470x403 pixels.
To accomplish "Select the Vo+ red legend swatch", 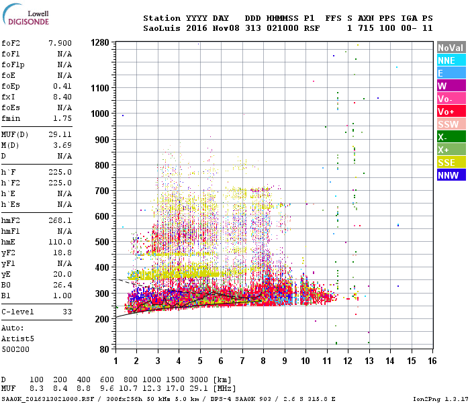I will click(451, 111).
